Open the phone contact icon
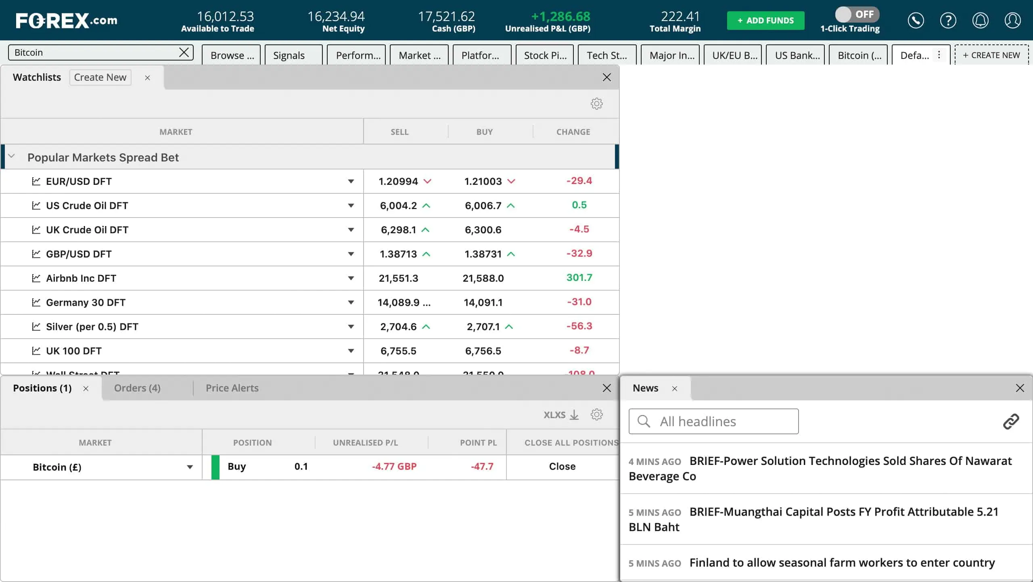1033x582 pixels. pos(916,20)
